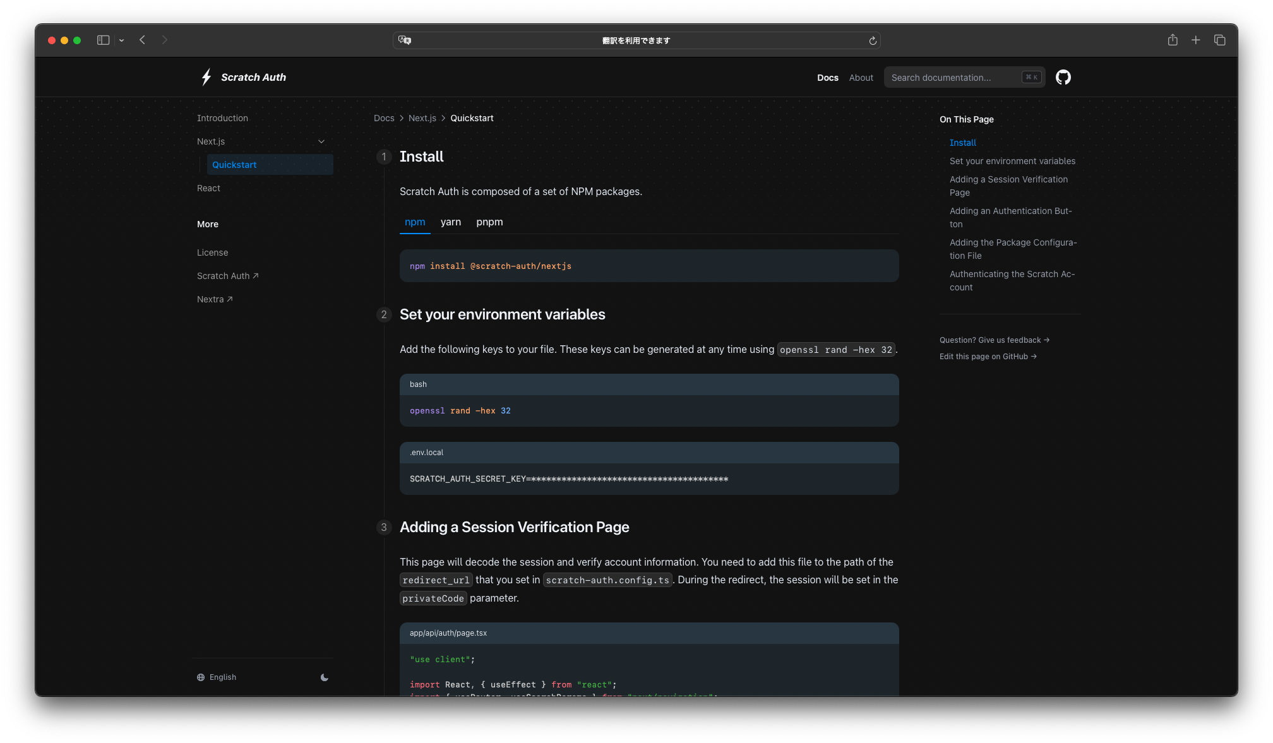Open a new tab with plus icon
The image size is (1273, 743).
(1196, 40)
